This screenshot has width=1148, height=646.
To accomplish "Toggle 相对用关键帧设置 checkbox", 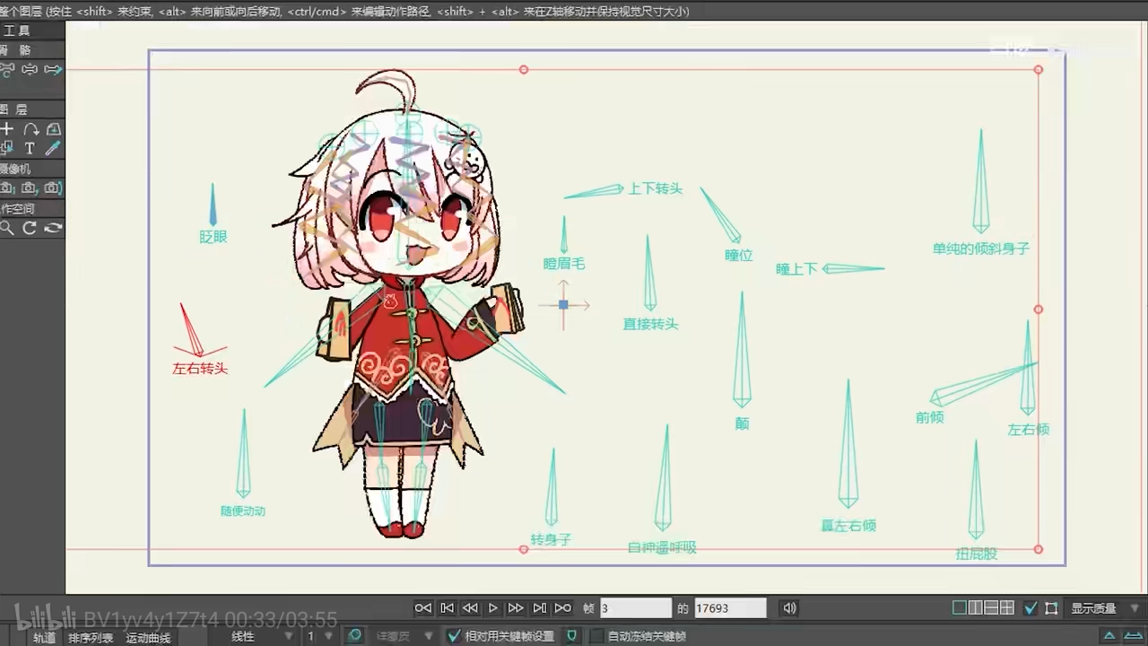I will click(454, 636).
